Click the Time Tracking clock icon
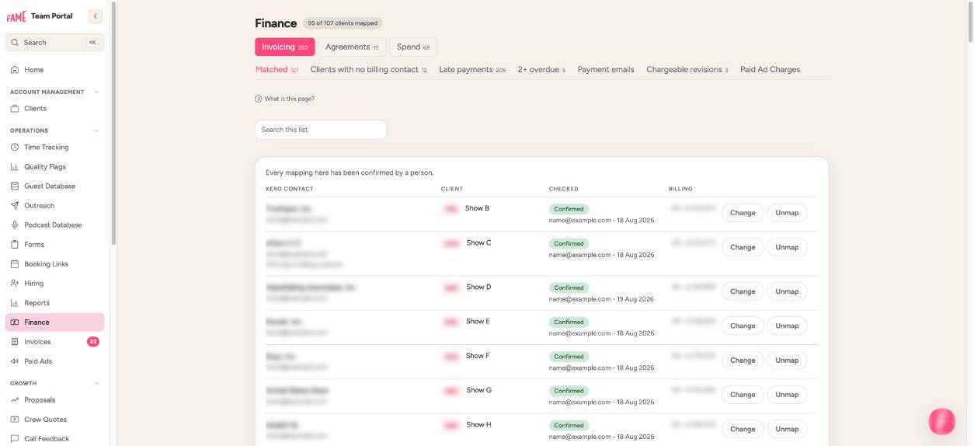974x446 pixels. point(14,148)
